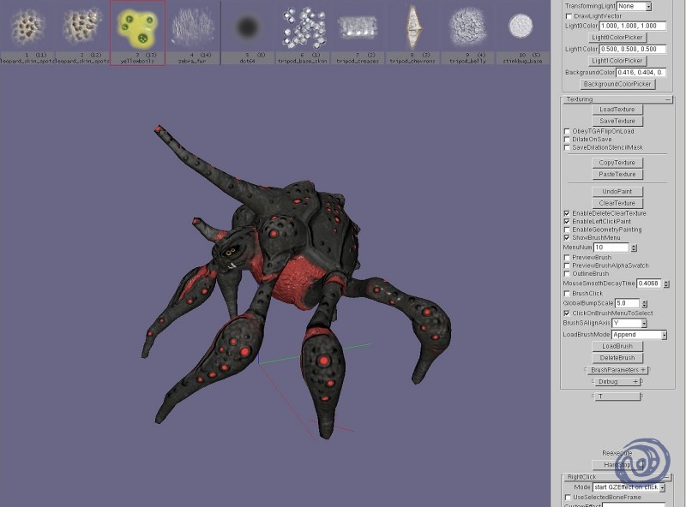Image resolution: width=686 pixels, height=507 pixels.
Task: Select the tripod_chevrons brush
Action: [413, 33]
